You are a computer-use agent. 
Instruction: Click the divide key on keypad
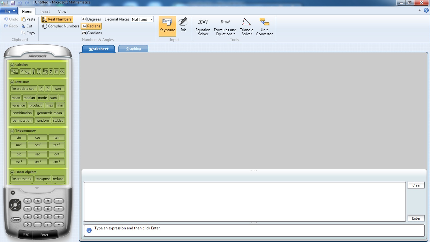point(59,201)
